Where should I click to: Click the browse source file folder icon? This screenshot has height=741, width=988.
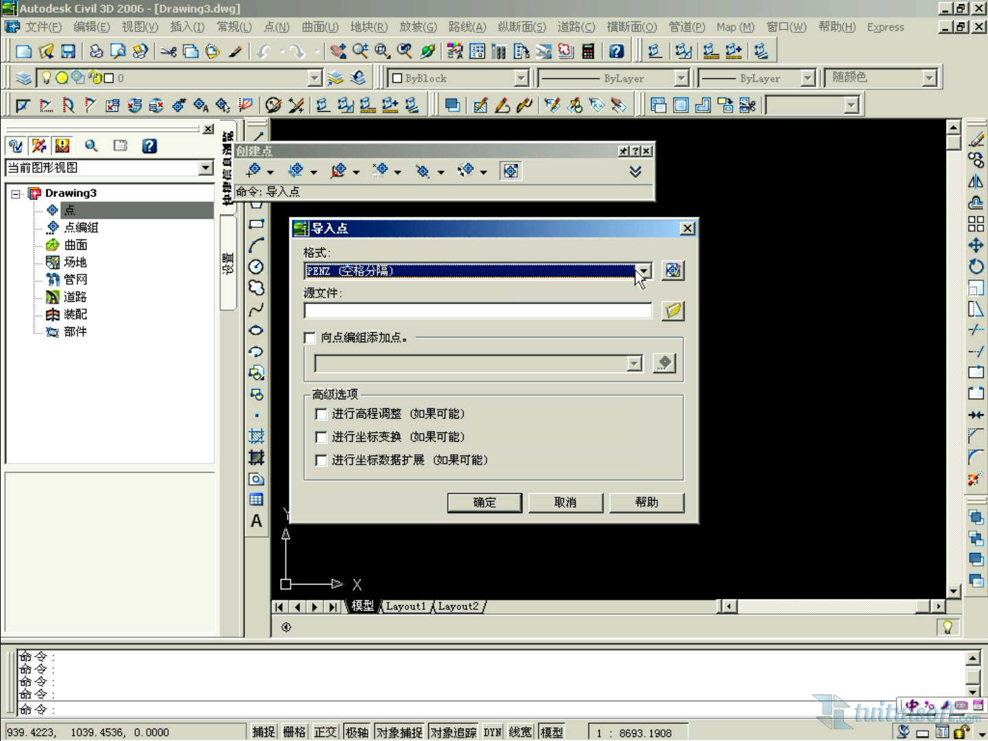coord(673,311)
